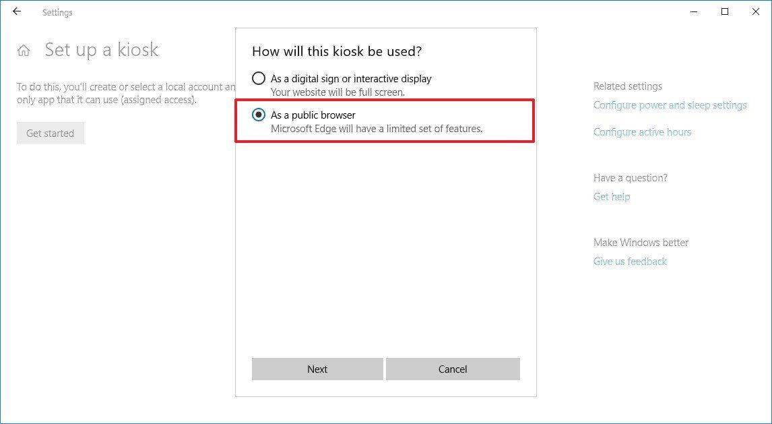
Task: Click the back arrow in Settings
Action: [16, 11]
